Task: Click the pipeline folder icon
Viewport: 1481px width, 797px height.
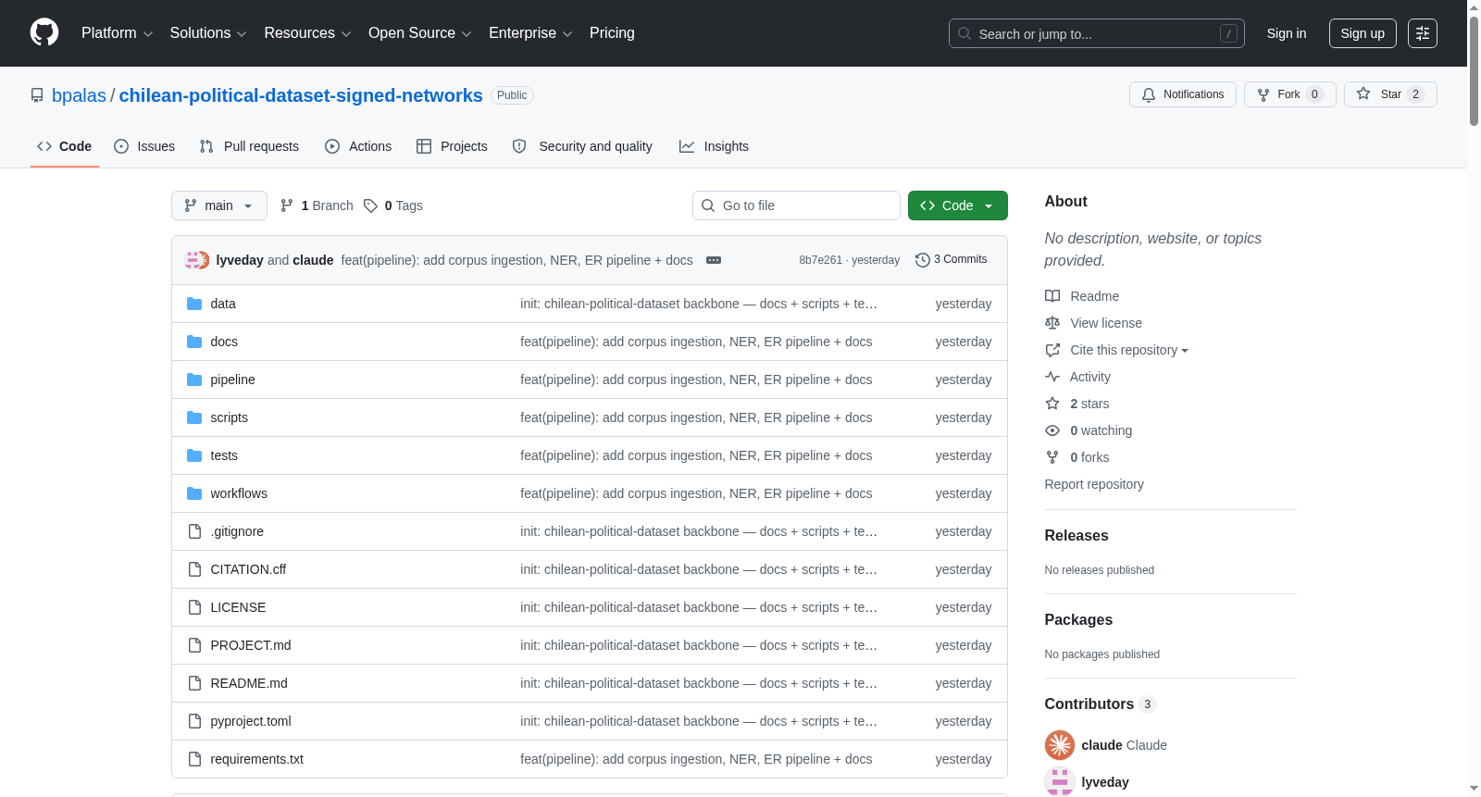Action: pyautogui.click(x=194, y=380)
